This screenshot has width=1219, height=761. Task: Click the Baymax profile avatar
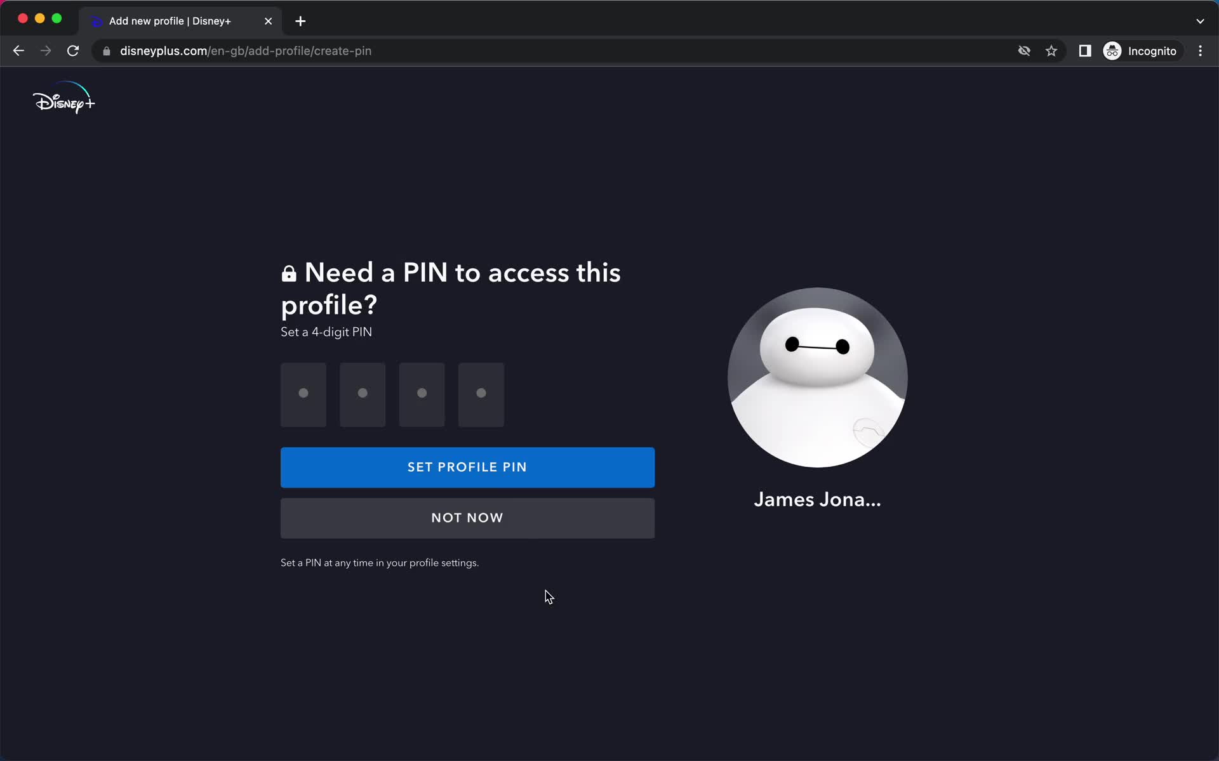click(x=817, y=377)
